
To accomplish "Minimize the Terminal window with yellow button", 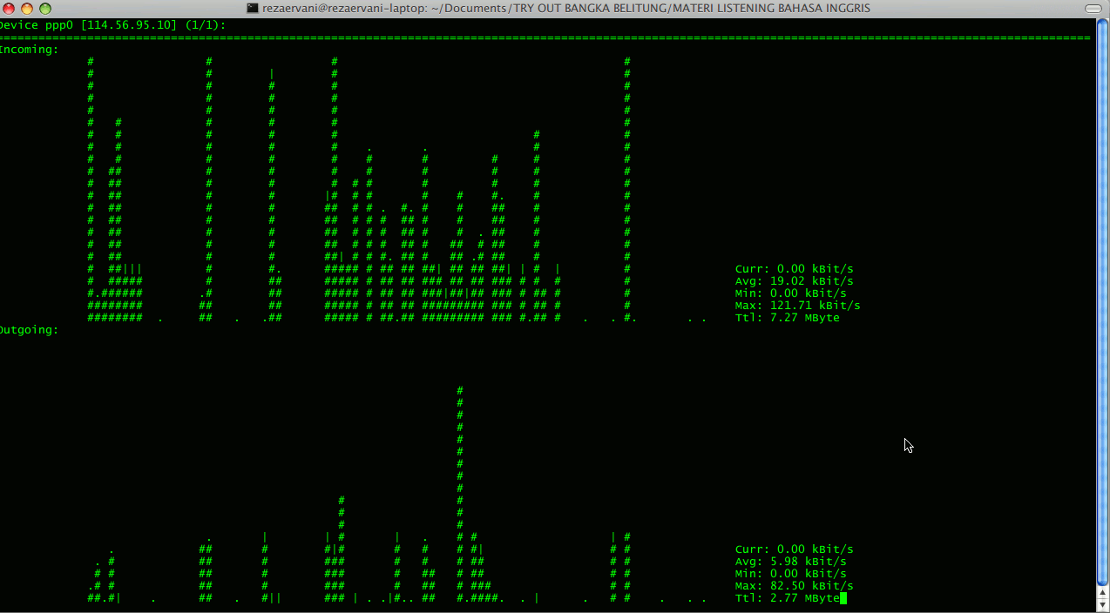I will point(27,9).
